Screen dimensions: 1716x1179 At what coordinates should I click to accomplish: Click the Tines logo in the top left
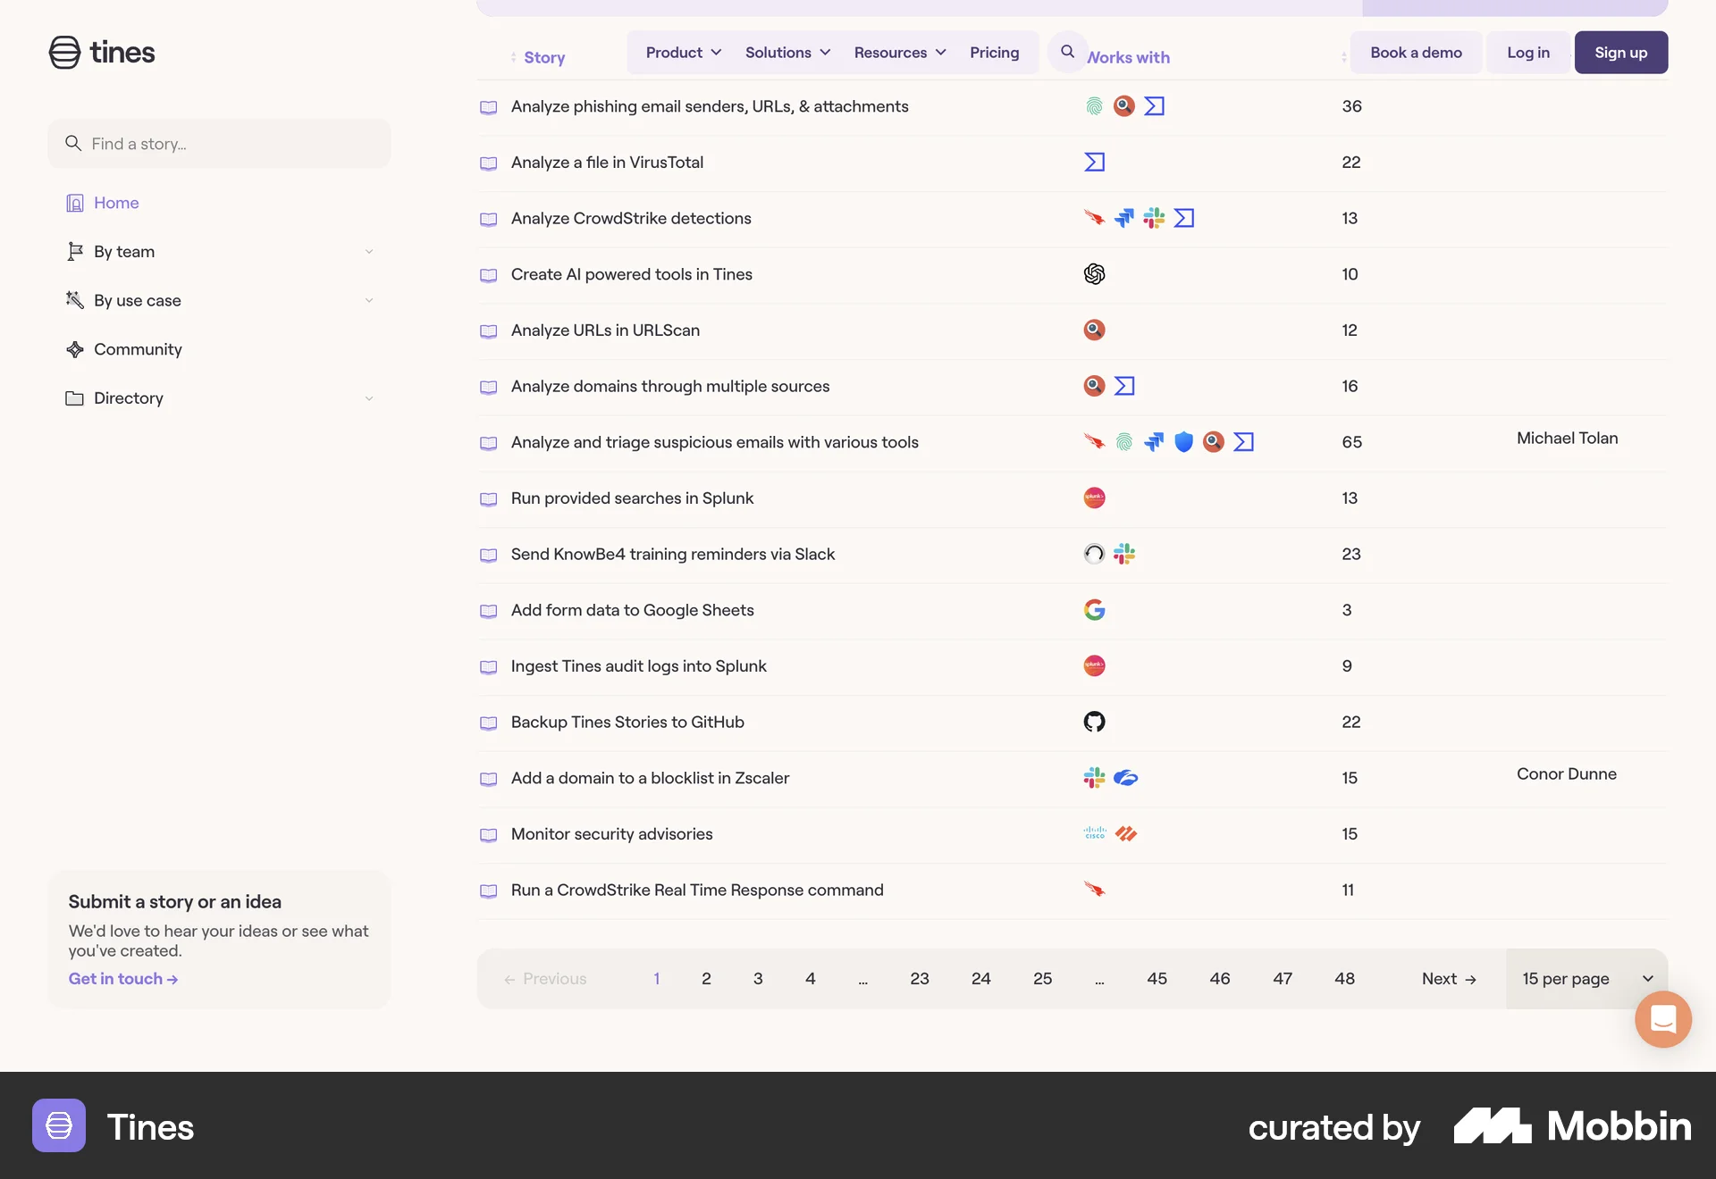point(102,52)
